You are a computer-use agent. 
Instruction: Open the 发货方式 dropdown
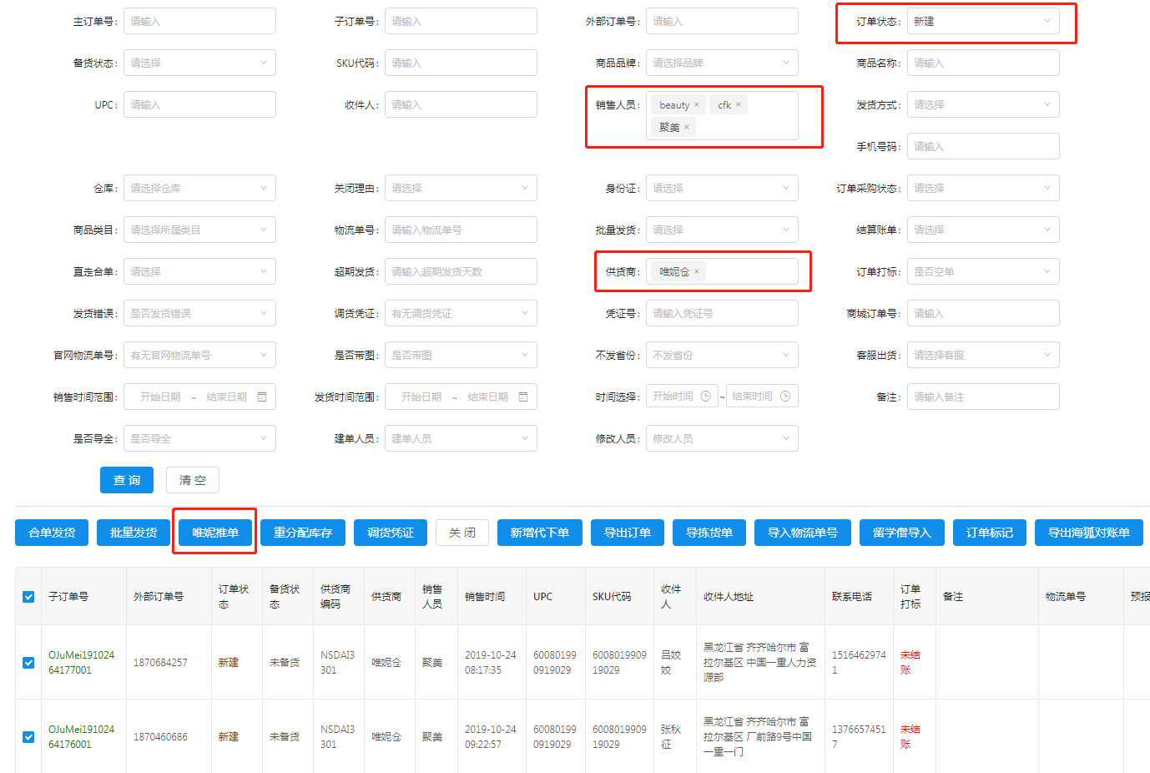983,104
